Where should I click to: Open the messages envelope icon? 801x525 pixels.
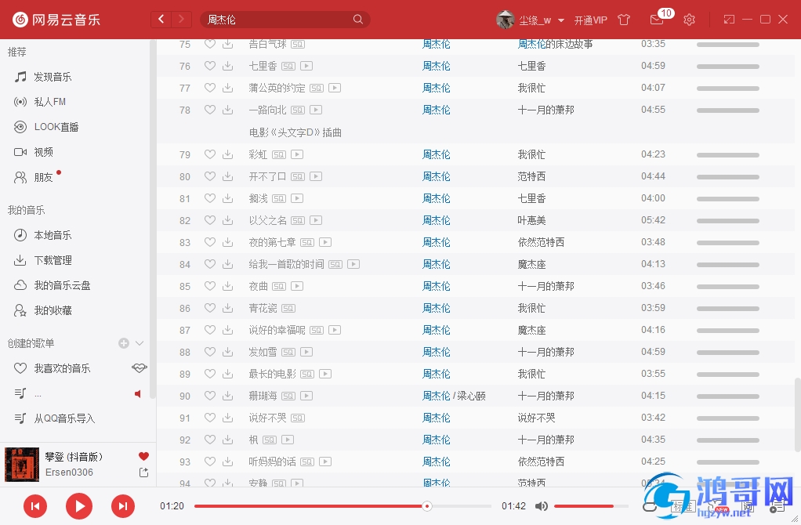click(x=657, y=20)
